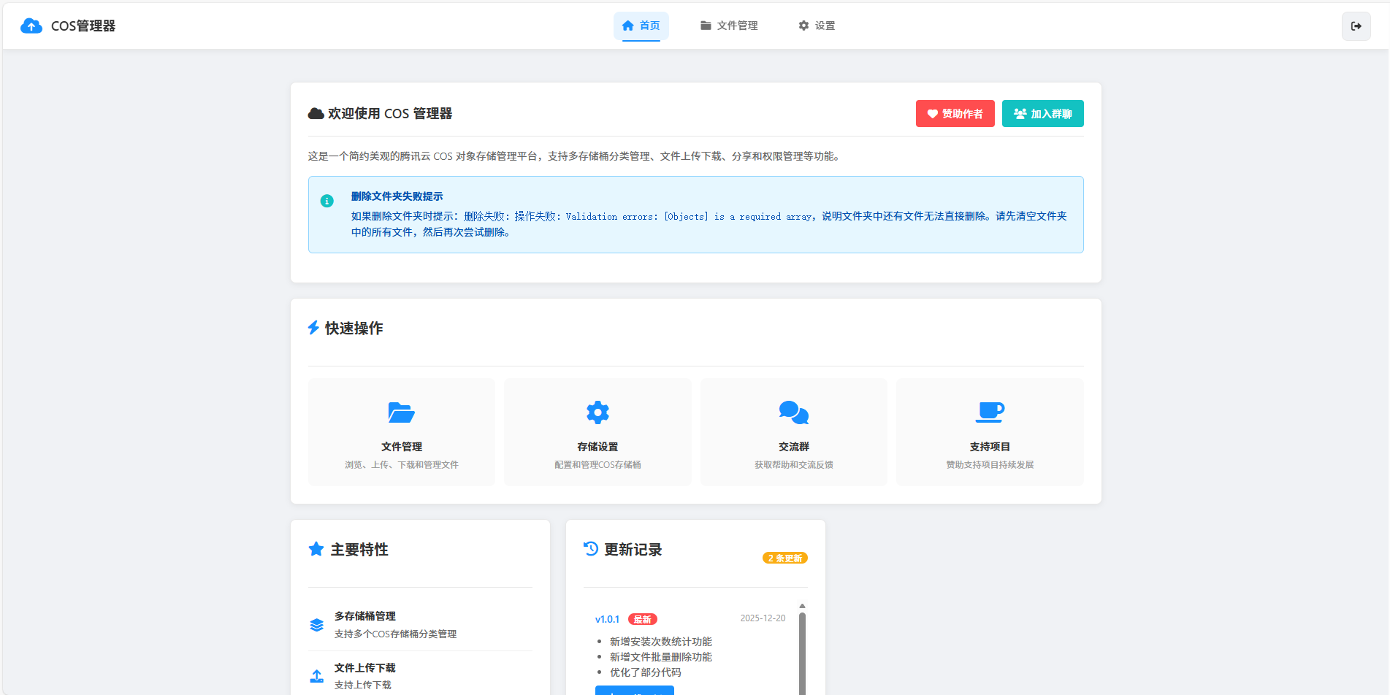
Task: Click the red 赞助作者 button
Action: (x=955, y=113)
